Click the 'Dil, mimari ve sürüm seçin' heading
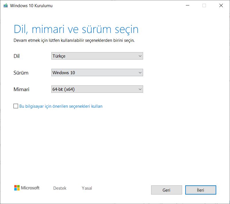The height and width of the screenshot is (204, 230). coord(76,29)
